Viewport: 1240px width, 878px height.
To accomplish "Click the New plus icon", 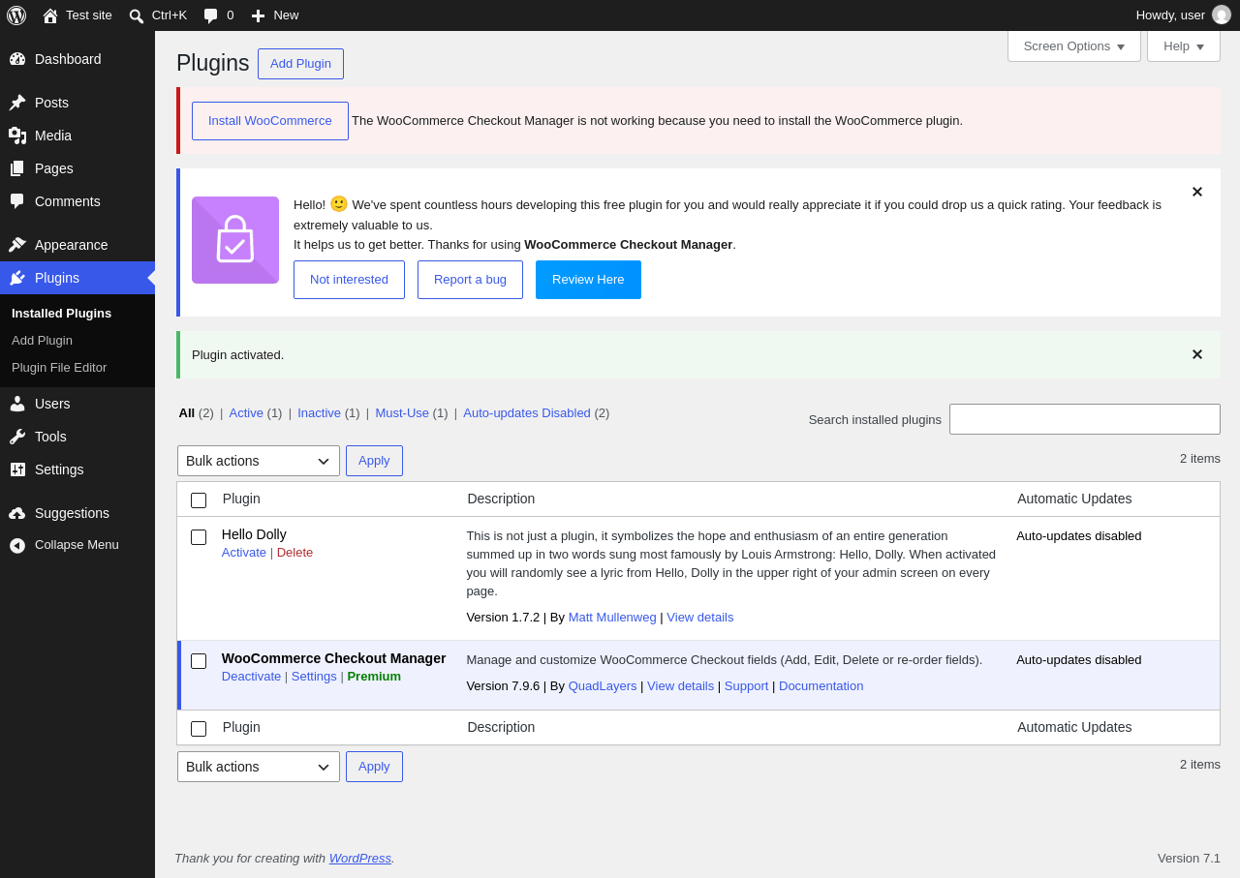I will click(258, 15).
